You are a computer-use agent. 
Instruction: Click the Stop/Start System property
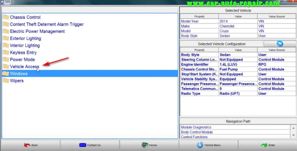click(199, 74)
